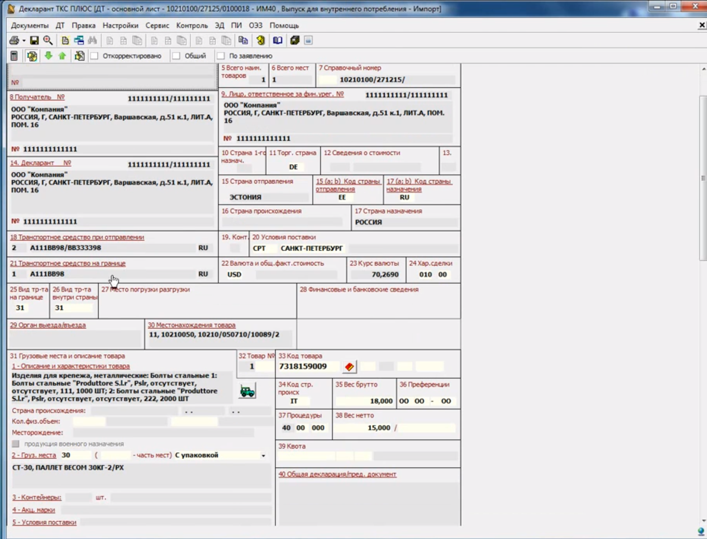Click the refresh documents icon beside the calculator
The width and height of the screenshot is (707, 539).
click(32, 56)
